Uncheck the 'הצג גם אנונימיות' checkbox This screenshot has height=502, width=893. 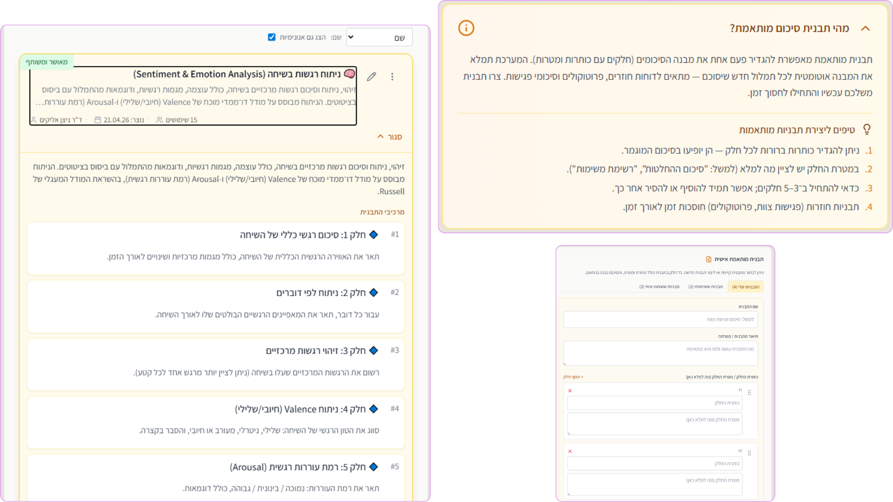[x=272, y=37]
